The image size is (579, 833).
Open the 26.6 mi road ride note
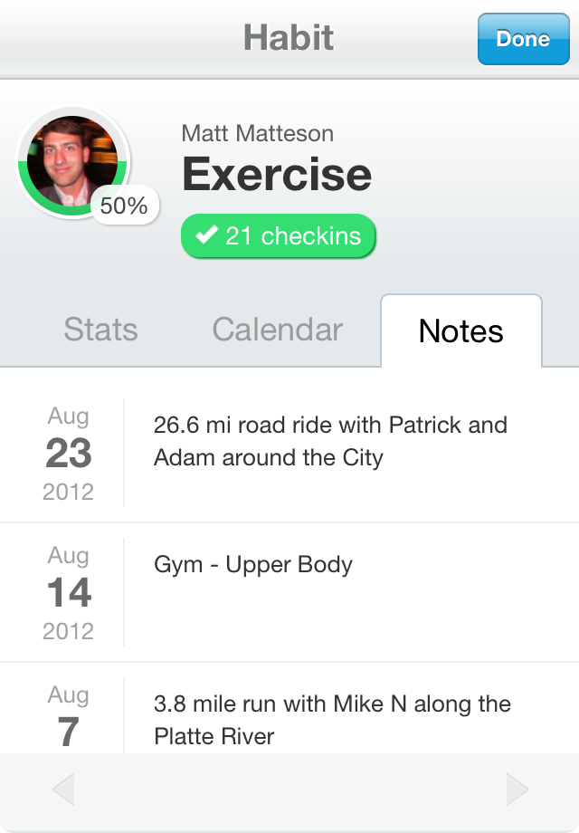330,441
